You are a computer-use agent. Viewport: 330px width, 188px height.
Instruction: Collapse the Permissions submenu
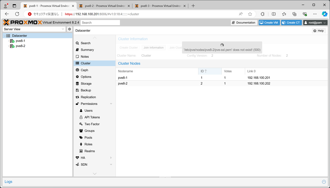(x=111, y=104)
